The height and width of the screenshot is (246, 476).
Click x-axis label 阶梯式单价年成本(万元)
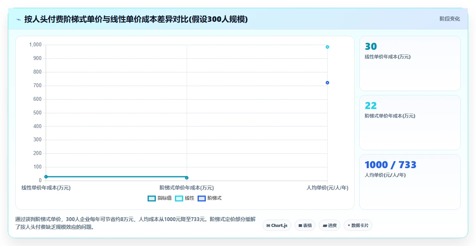tap(187, 188)
